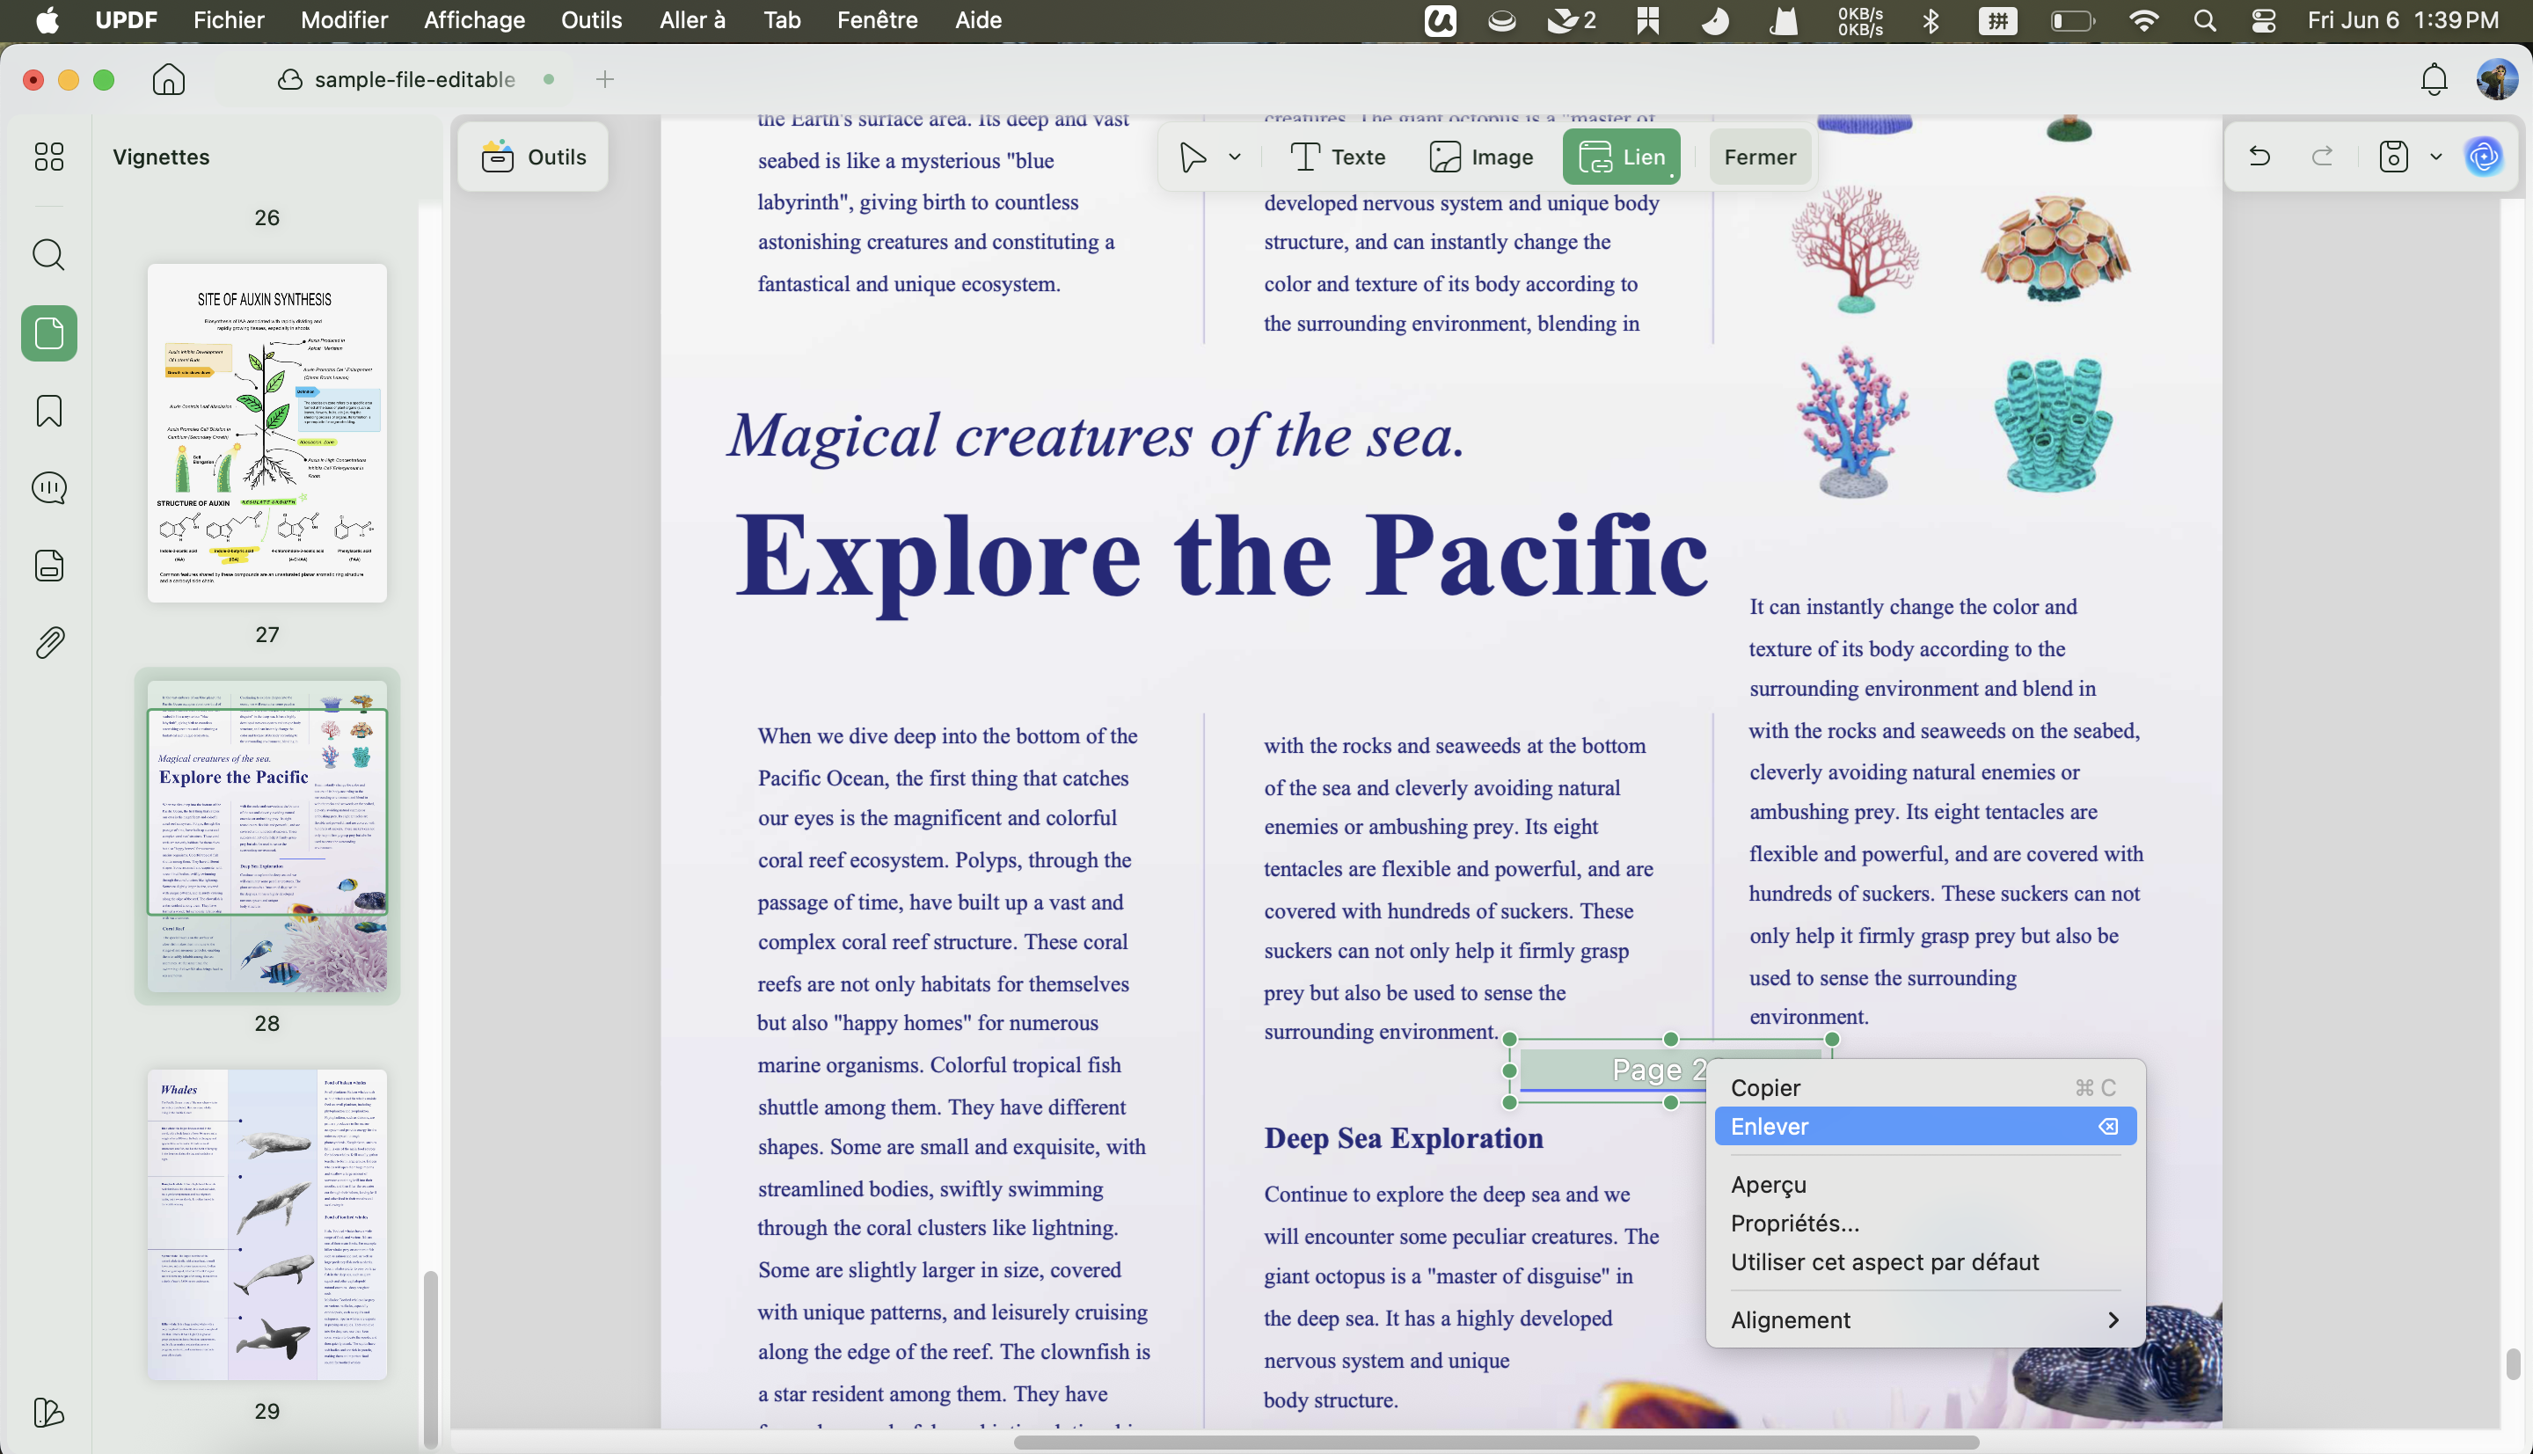The image size is (2533, 1454).
Task: Switch to the sample-file-editable tab
Action: pos(415,80)
